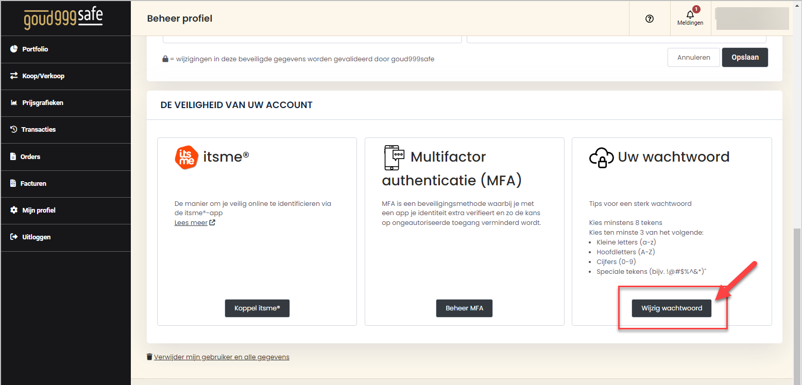Click the padlock icon in the validation note
This screenshot has height=385, width=802.
pos(165,59)
